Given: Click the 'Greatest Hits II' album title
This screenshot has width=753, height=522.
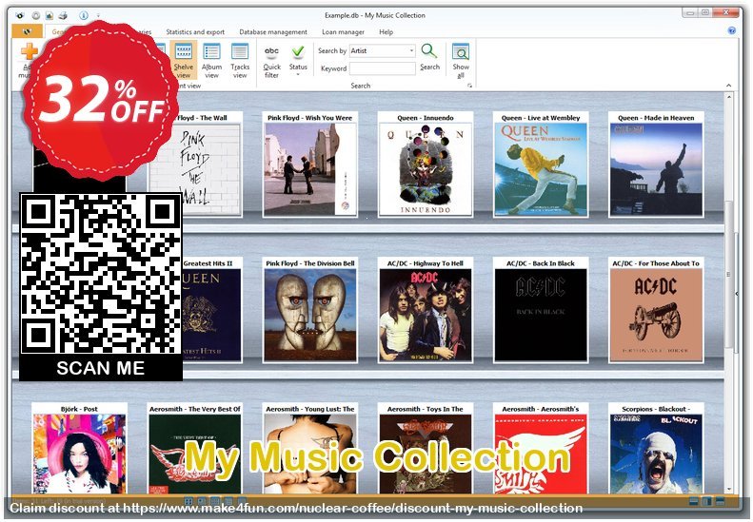Looking at the screenshot, I should pyautogui.click(x=208, y=263).
